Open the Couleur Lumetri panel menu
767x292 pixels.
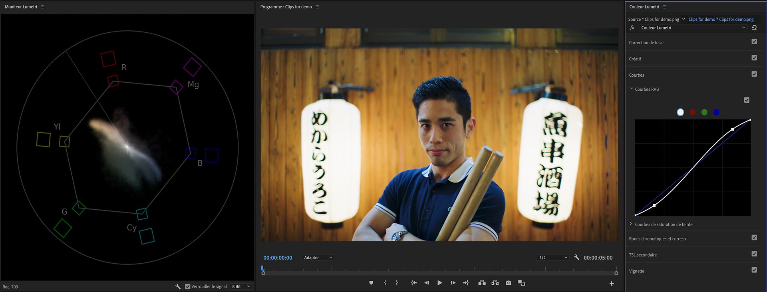point(665,7)
